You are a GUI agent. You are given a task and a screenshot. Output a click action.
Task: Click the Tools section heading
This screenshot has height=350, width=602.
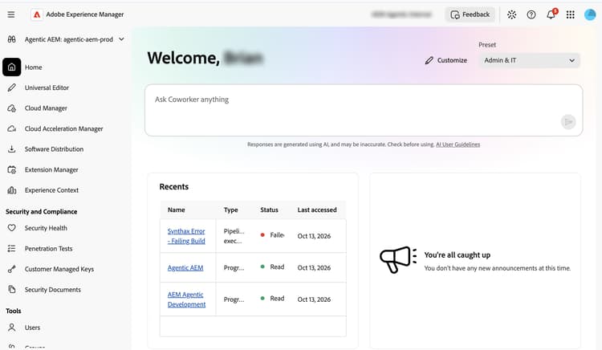pos(14,311)
